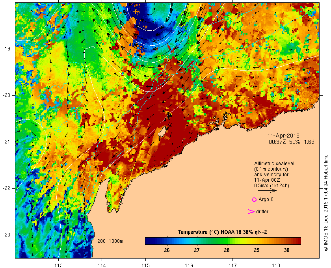Click the '0.5m/s (1kt 24h)' label

coord(271,186)
